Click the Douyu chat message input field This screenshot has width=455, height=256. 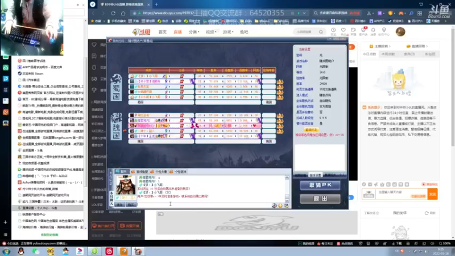coord(400,194)
